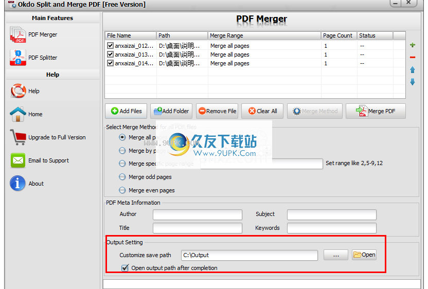Toggle Open output path after completion
This screenshot has height=289, width=428.
coord(124,268)
